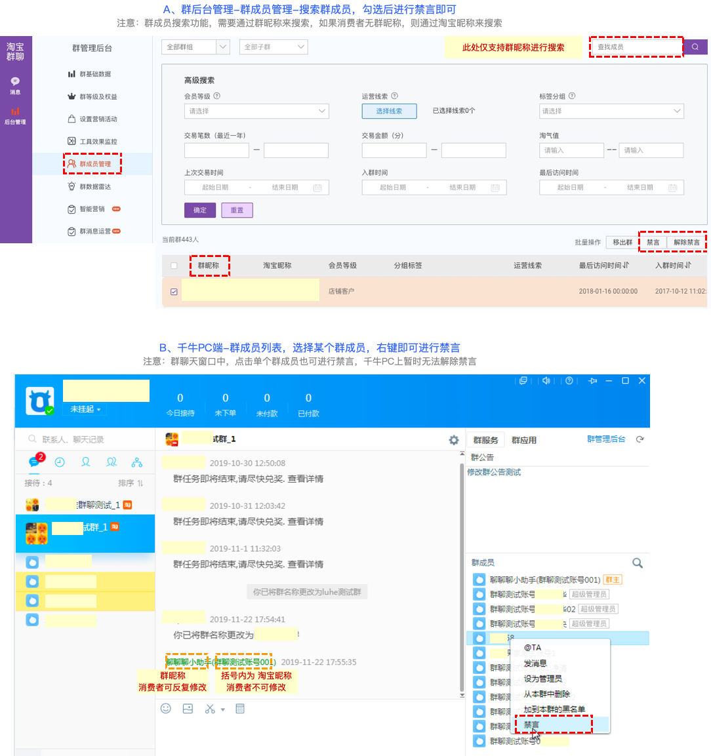Open 上次交易时间 calendar picker icon
The image size is (711, 756).
[317, 188]
